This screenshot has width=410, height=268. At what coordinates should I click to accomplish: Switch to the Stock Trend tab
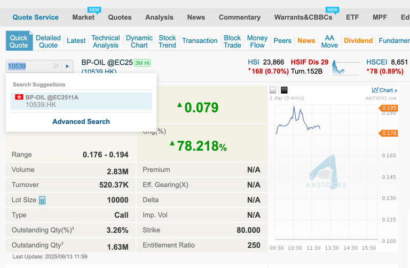click(167, 41)
